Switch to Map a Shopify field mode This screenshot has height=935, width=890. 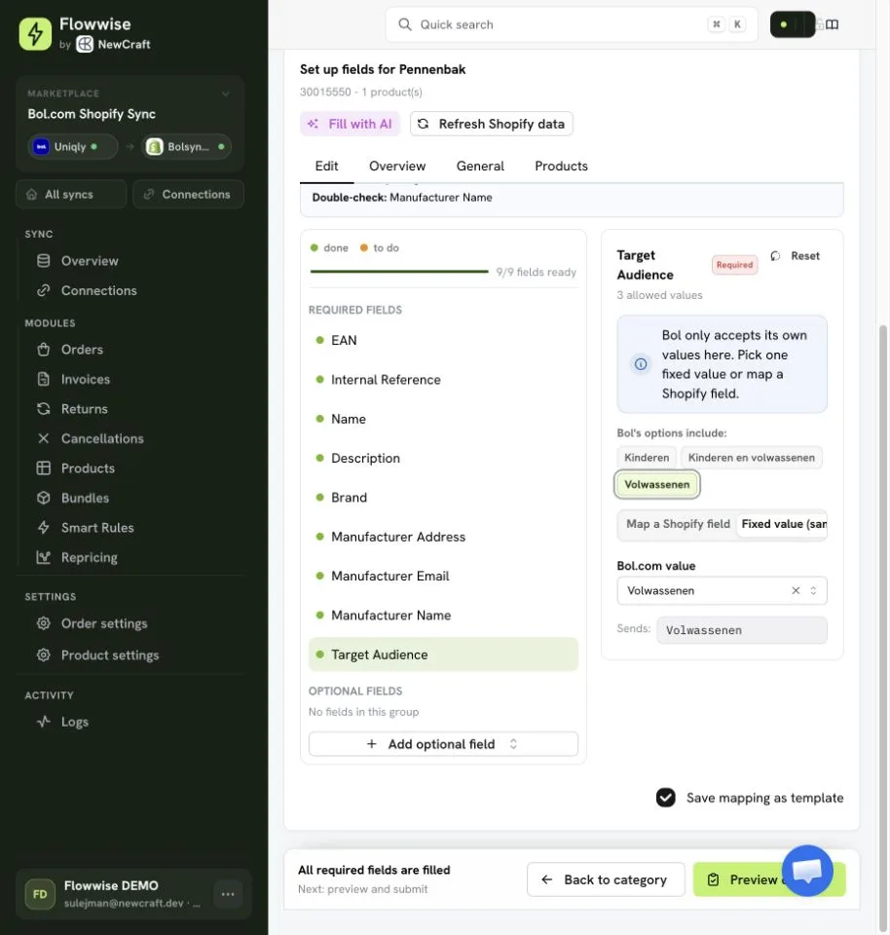tap(678, 524)
